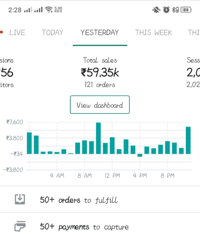Image resolution: width=200 pixels, height=234 pixels.
Task: Open 50+ orders to fulfill
Action: coord(79,200)
